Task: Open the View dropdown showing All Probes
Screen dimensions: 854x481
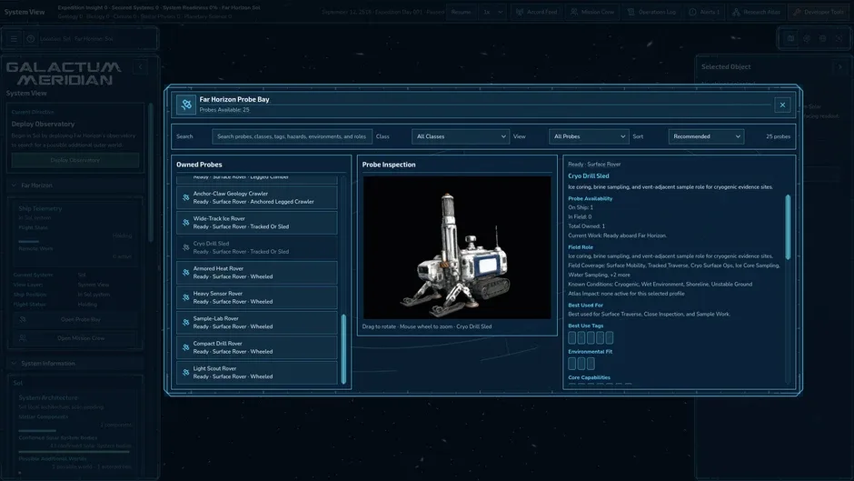Action: point(589,136)
